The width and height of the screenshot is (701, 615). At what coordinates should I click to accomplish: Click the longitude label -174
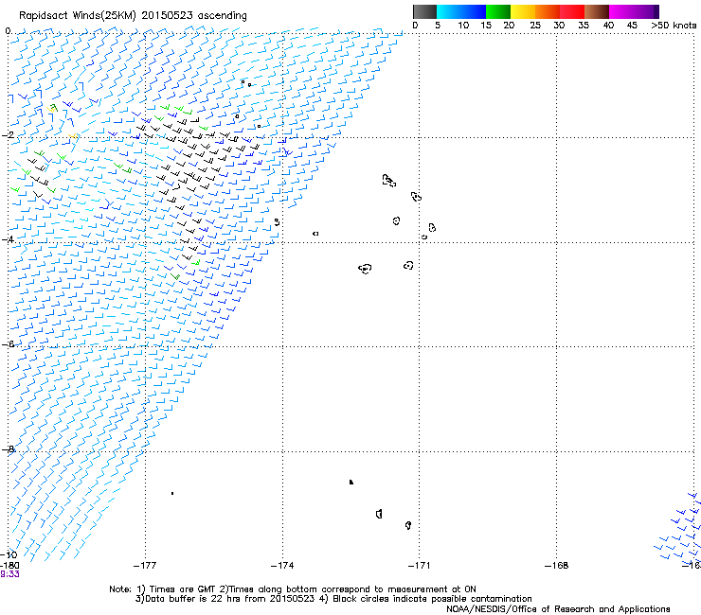point(282,566)
